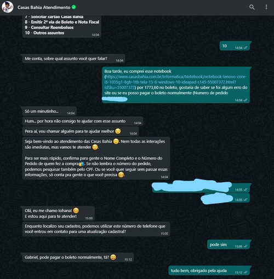Click 'Seja bem-vindo ao atendimento' message bubble

tap(96, 158)
